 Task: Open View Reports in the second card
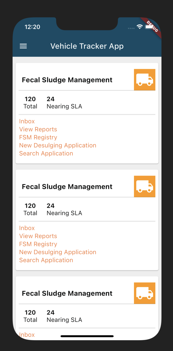tap(38, 236)
